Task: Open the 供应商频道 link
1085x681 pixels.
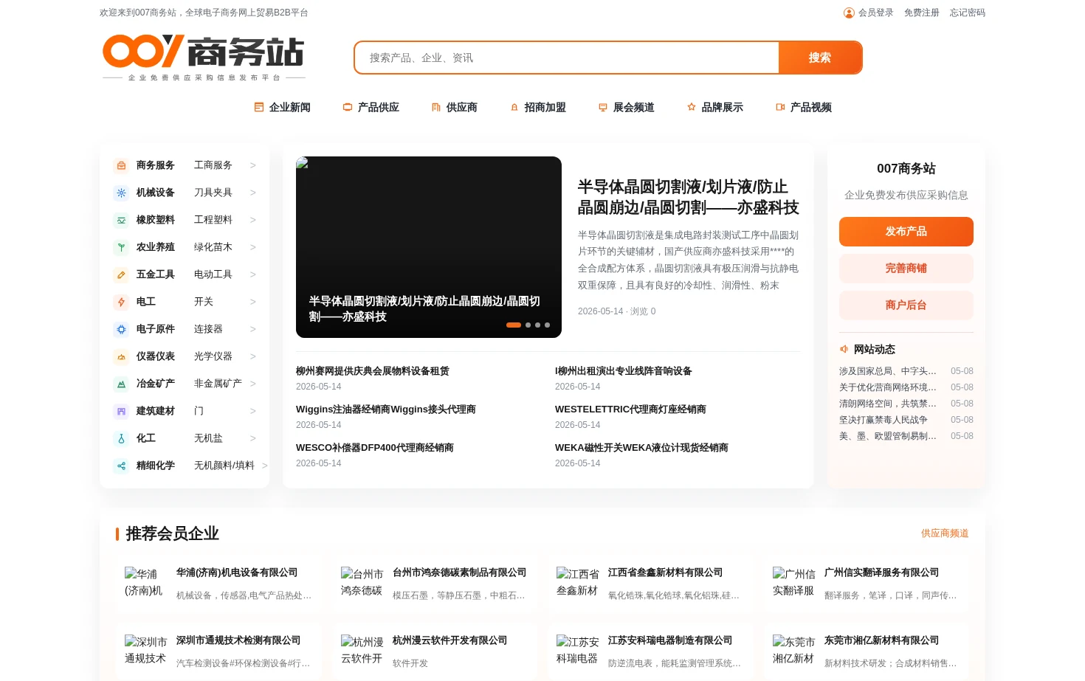Action: point(945,533)
